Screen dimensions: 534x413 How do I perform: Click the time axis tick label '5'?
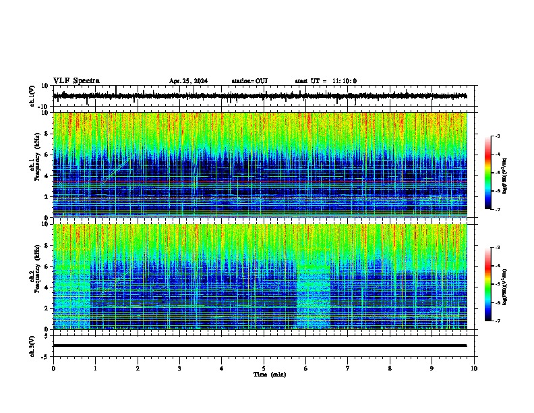[264, 368]
